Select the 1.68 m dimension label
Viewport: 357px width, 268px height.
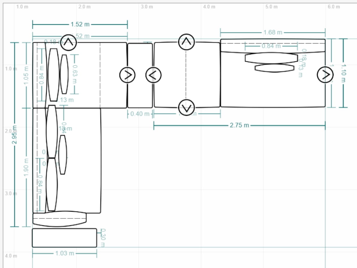point(273,32)
